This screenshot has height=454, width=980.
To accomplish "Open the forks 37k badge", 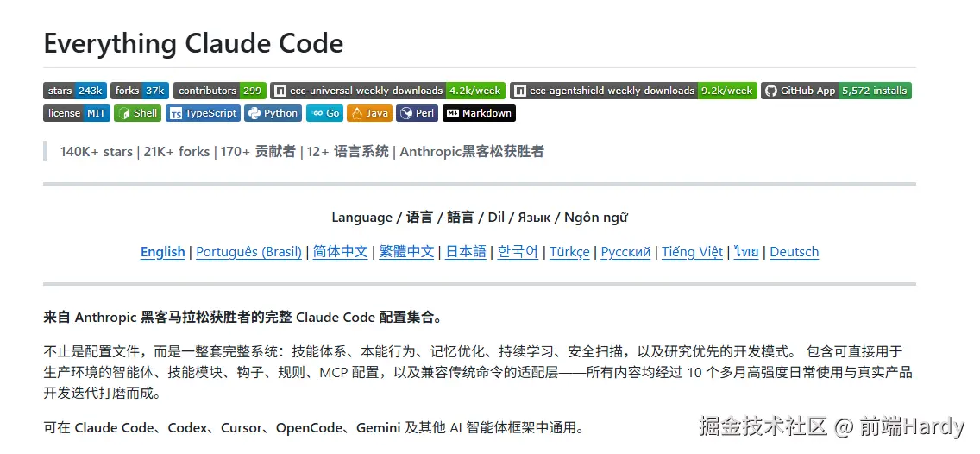I will (140, 91).
